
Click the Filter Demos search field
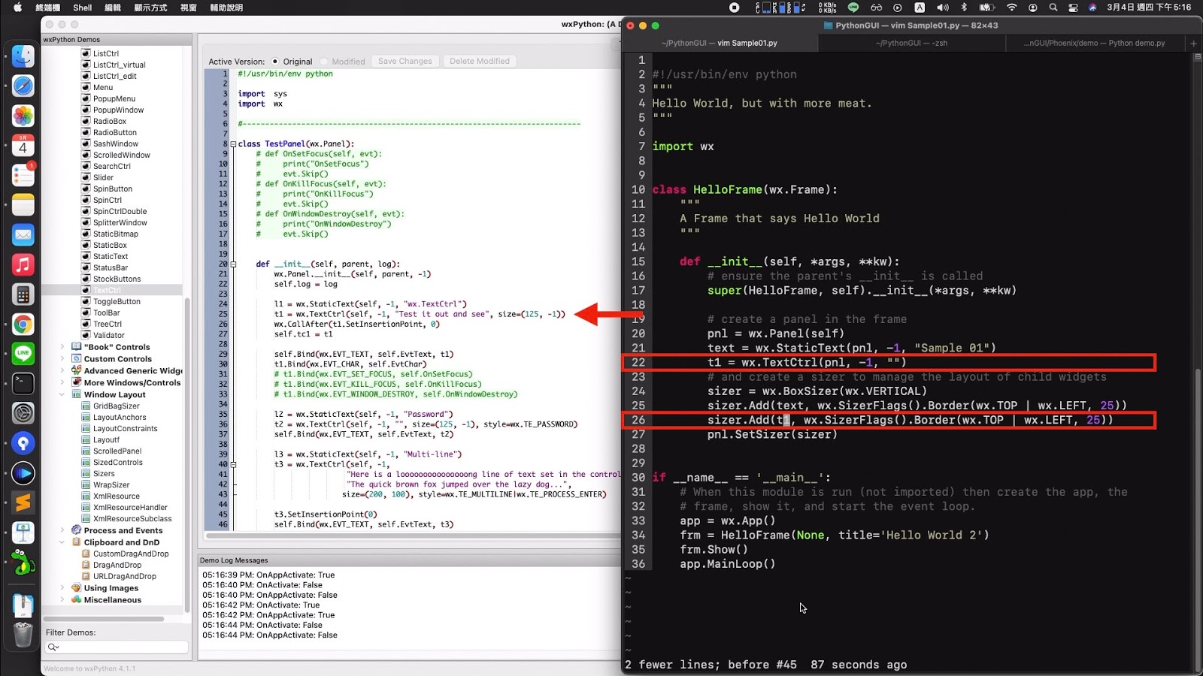[117, 647]
